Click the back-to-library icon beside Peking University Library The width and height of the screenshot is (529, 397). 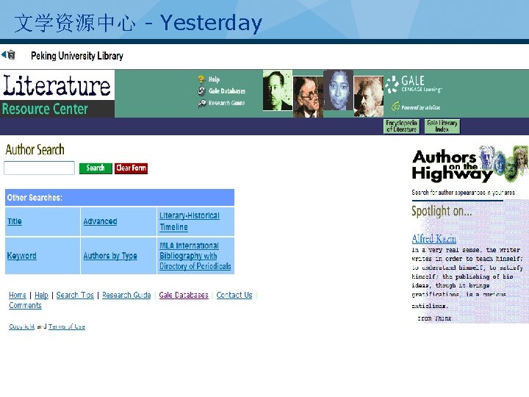coord(8,54)
